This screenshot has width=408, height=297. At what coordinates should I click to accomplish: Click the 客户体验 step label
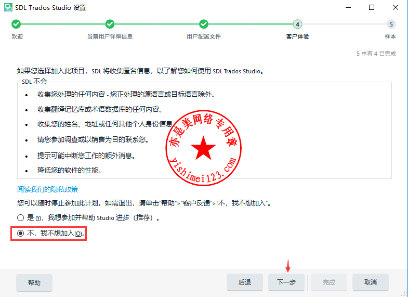click(x=297, y=36)
